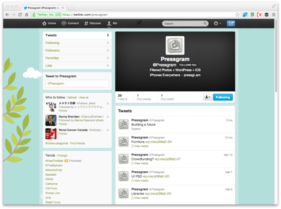Viewport: 281px width, 209px height.
Task: Go to Home in navbar
Action: tap(49, 23)
